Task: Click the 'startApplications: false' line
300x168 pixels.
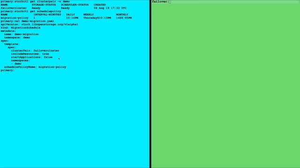Action: tap(32, 57)
